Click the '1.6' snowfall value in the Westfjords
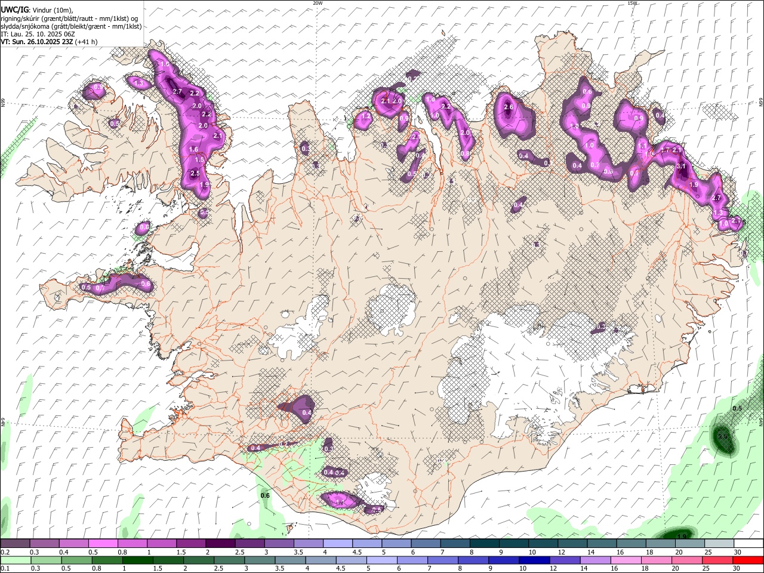This screenshot has width=764, height=573. [x=193, y=150]
